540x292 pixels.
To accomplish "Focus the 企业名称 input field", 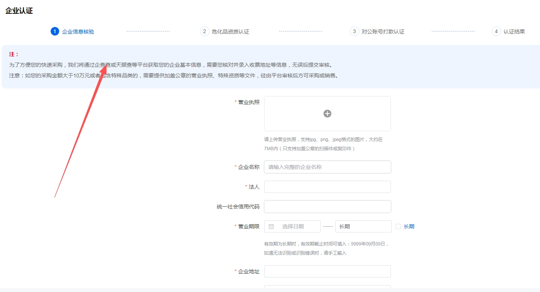I will point(327,167).
